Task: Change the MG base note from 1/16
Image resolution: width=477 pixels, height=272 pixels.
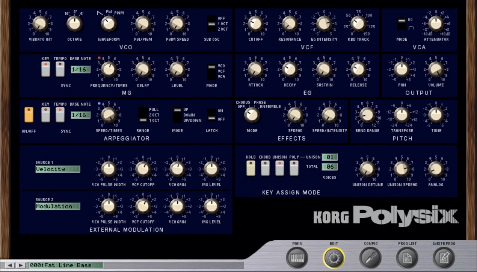Action: pos(80,70)
